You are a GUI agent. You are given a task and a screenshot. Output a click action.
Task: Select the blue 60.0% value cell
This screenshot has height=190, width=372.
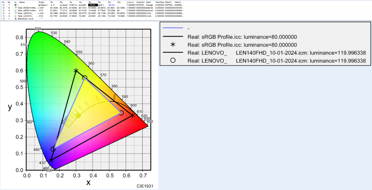112,5
